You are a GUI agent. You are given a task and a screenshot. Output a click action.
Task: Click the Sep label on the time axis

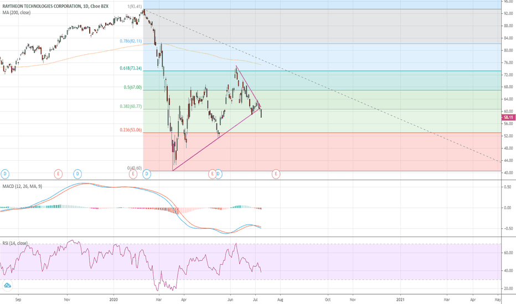(x=18, y=300)
